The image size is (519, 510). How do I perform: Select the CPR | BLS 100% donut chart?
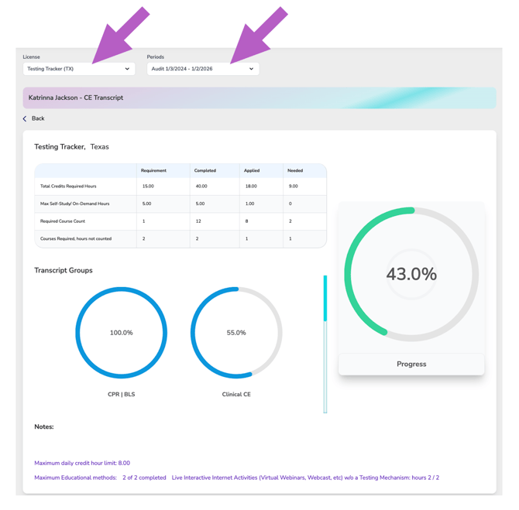tap(121, 333)
